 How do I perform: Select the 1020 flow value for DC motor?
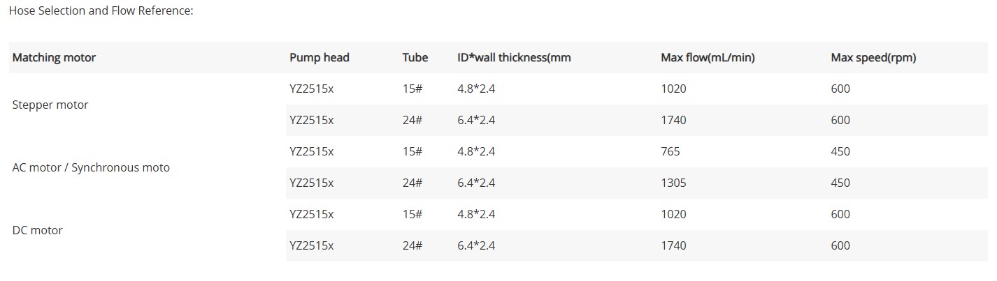(673, 214)
